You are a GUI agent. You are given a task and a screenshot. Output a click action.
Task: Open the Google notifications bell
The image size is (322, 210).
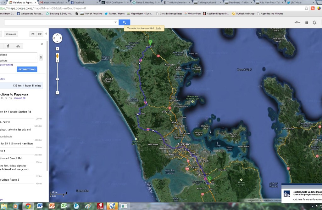(x=314, y=22)
